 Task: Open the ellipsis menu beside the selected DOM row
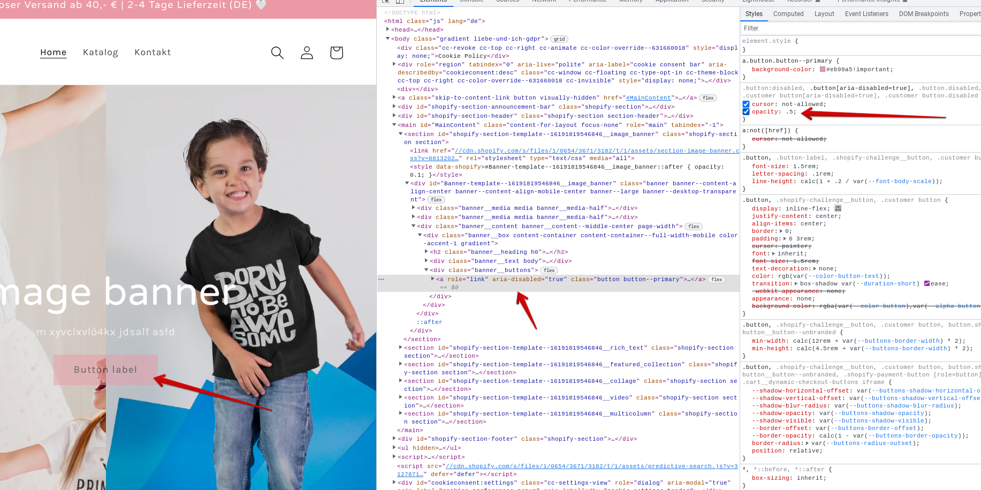(x=381, y=280)
